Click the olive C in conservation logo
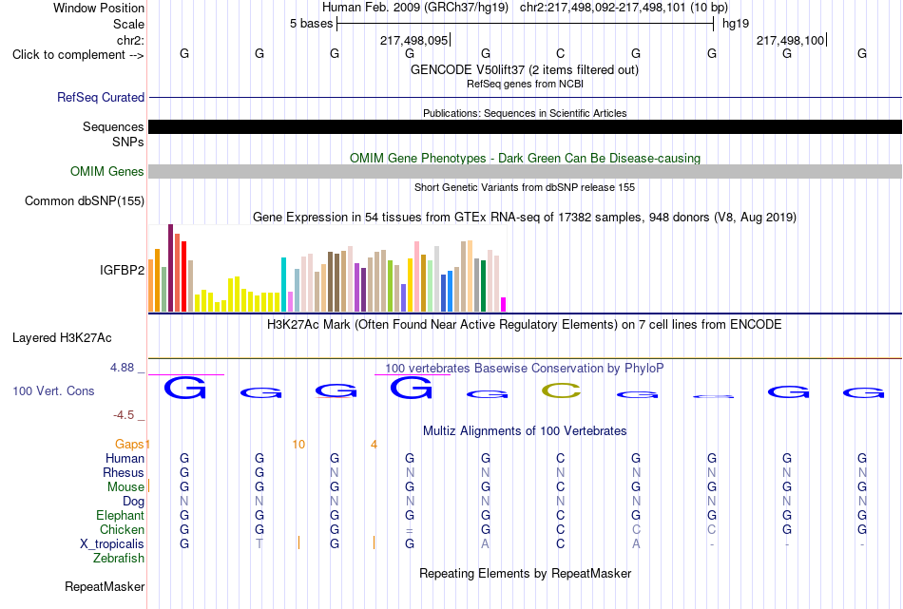The image size is (903, 609). 561,390
